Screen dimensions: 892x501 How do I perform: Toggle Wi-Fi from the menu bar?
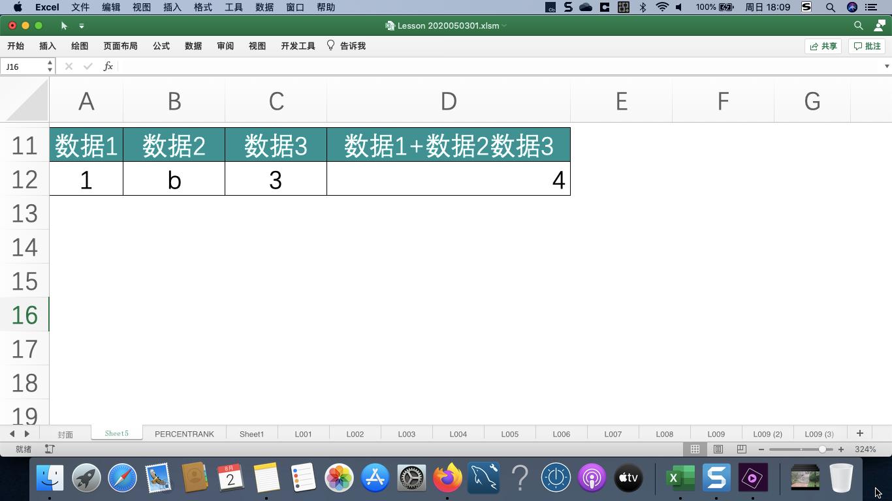[x=662, y=7]
